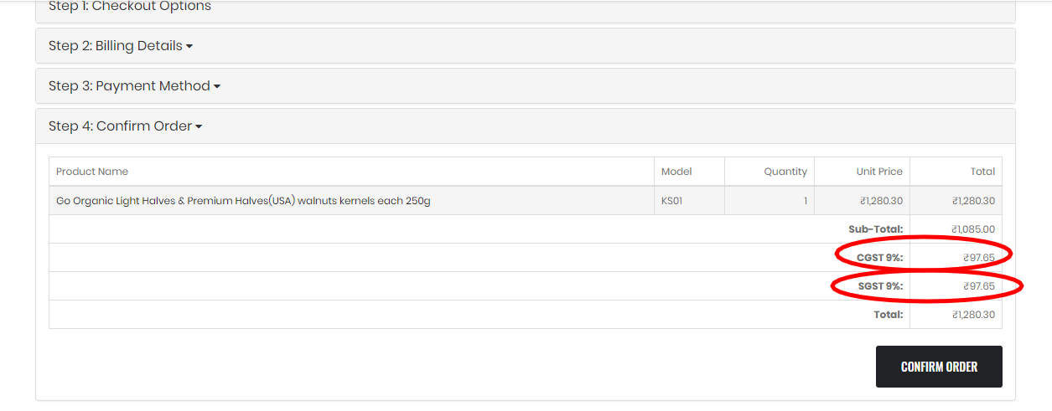The width and height of the screenshot is (1052, 411).
Task: Click the Quantity column header
Action: [785, 172]
